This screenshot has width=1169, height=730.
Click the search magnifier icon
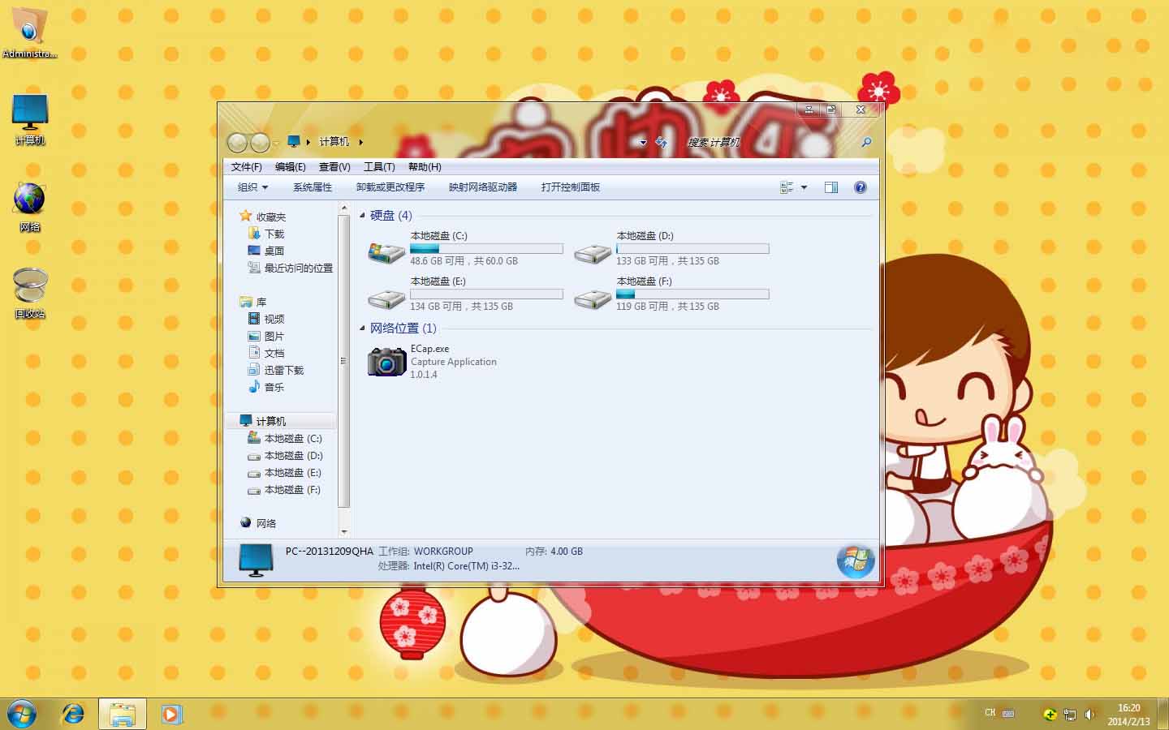click(x=866, y=142)
